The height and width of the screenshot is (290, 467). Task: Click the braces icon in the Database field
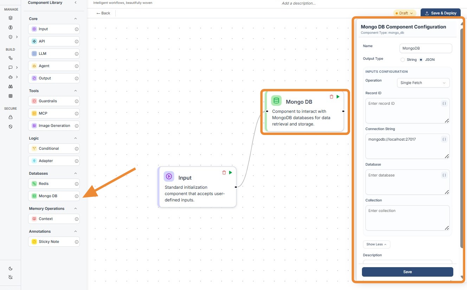pyautogui.click(x=444, y=175)
